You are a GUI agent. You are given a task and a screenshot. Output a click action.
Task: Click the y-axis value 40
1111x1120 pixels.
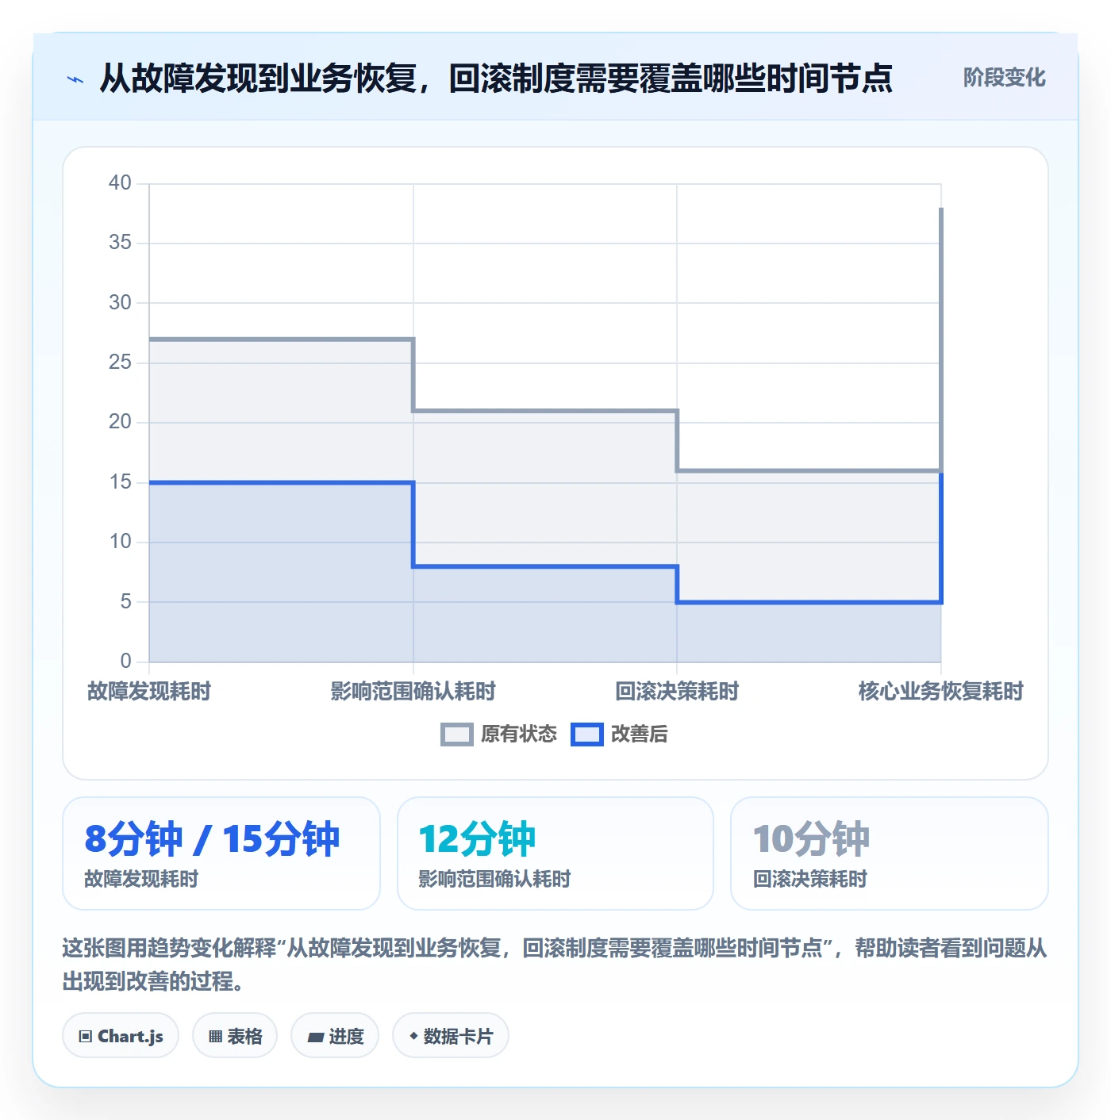point(120,183)
